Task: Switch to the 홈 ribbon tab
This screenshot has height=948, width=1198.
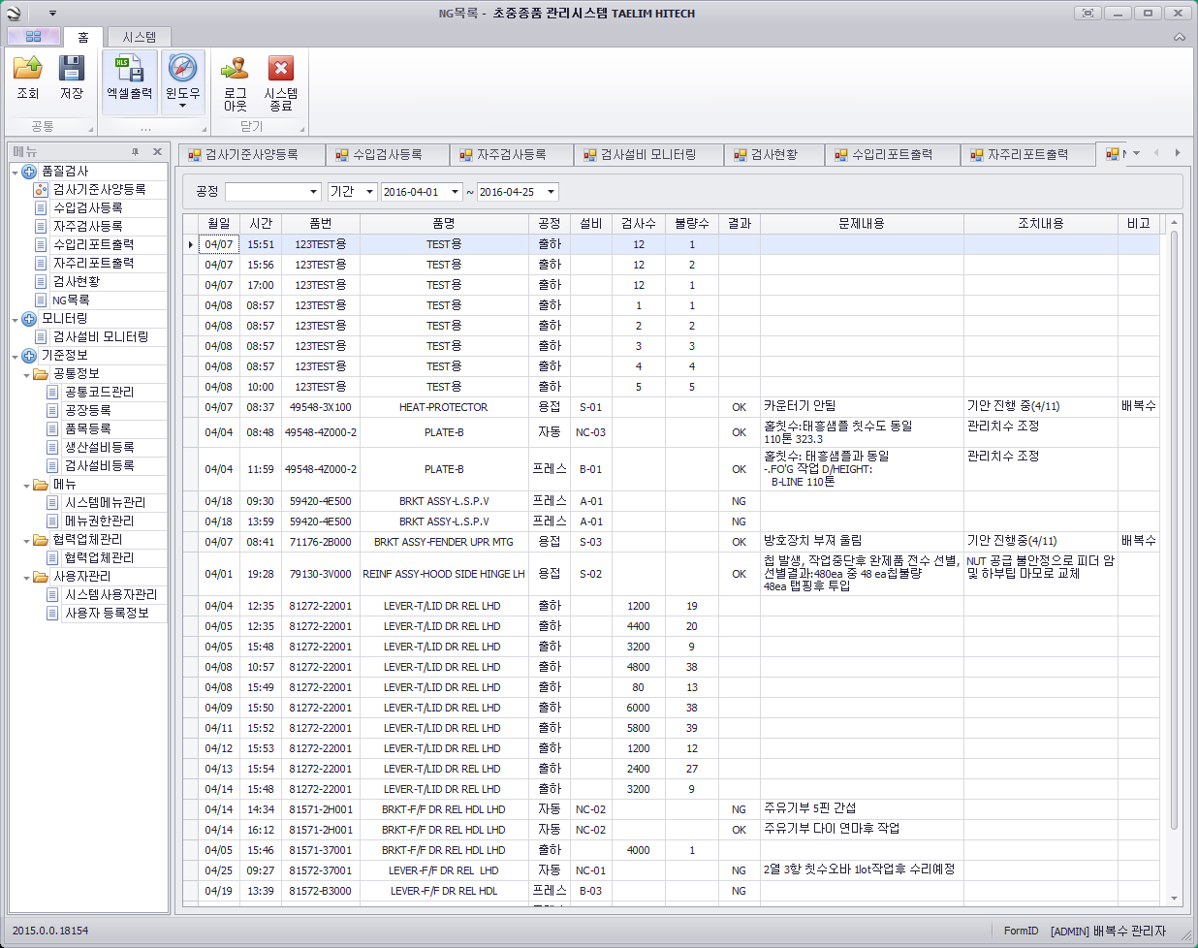Action: 83,37
